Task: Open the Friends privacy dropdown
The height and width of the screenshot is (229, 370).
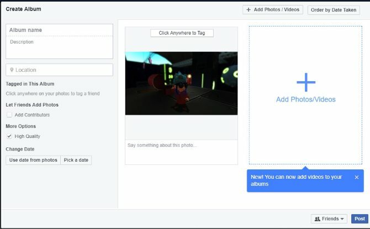Action: click(329, 219)
